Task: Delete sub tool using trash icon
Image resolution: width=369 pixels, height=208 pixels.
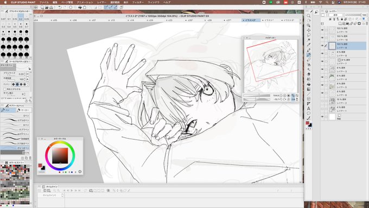Action: click(x=30, y=158)
